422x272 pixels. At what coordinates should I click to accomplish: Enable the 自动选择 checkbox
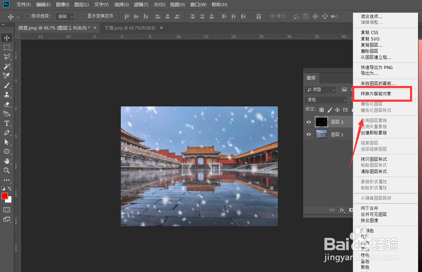(x=26, y=16)
